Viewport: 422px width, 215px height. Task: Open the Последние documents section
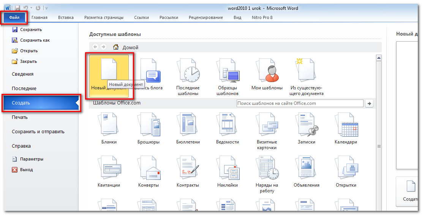[24, 89]
